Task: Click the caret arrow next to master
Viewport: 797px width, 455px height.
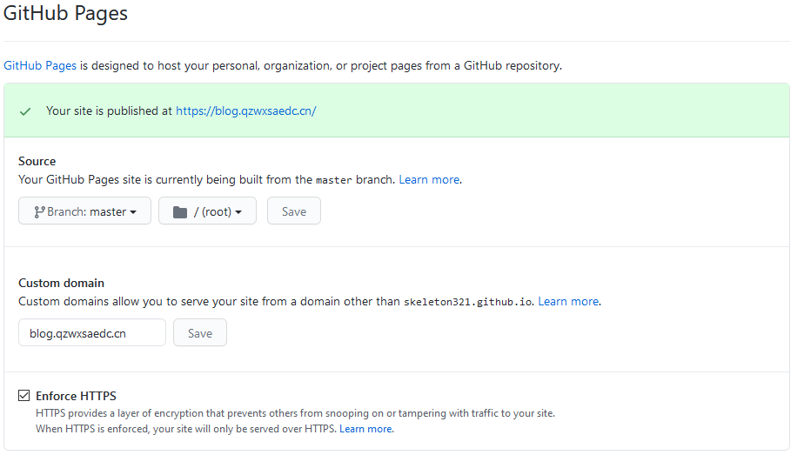Action: 133,212
